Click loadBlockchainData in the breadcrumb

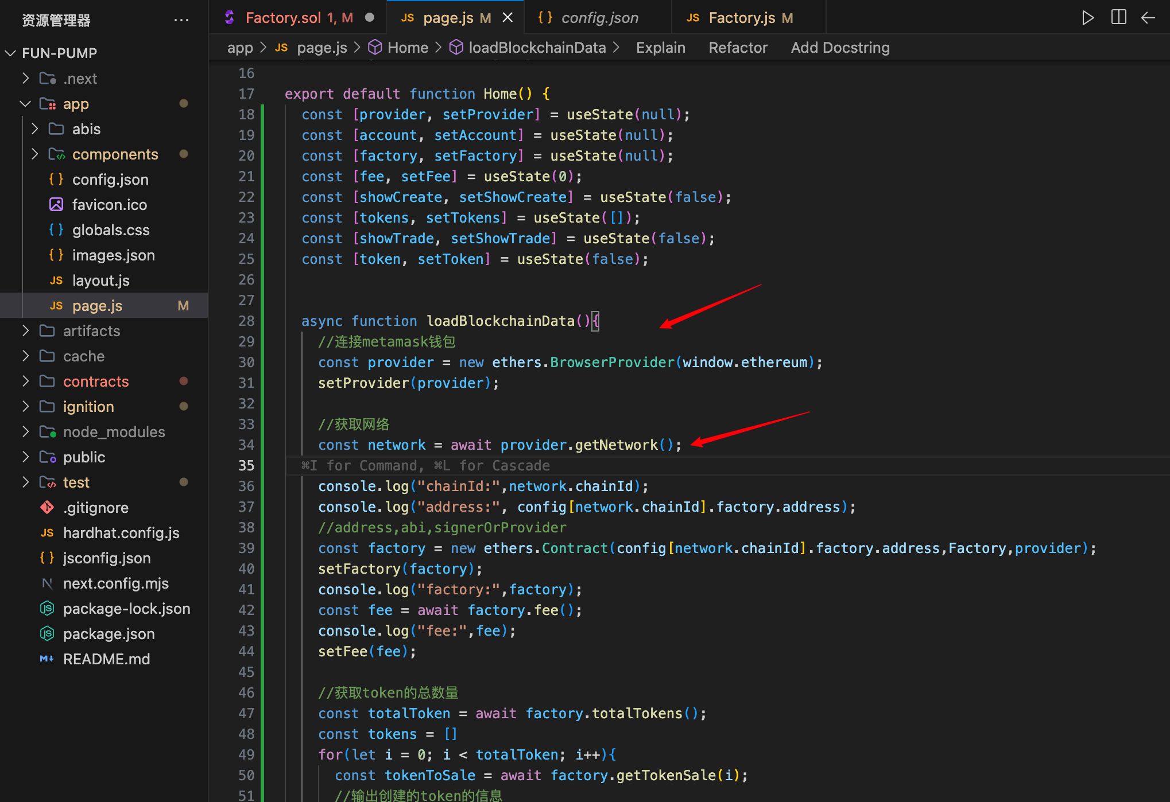[537, 48]
